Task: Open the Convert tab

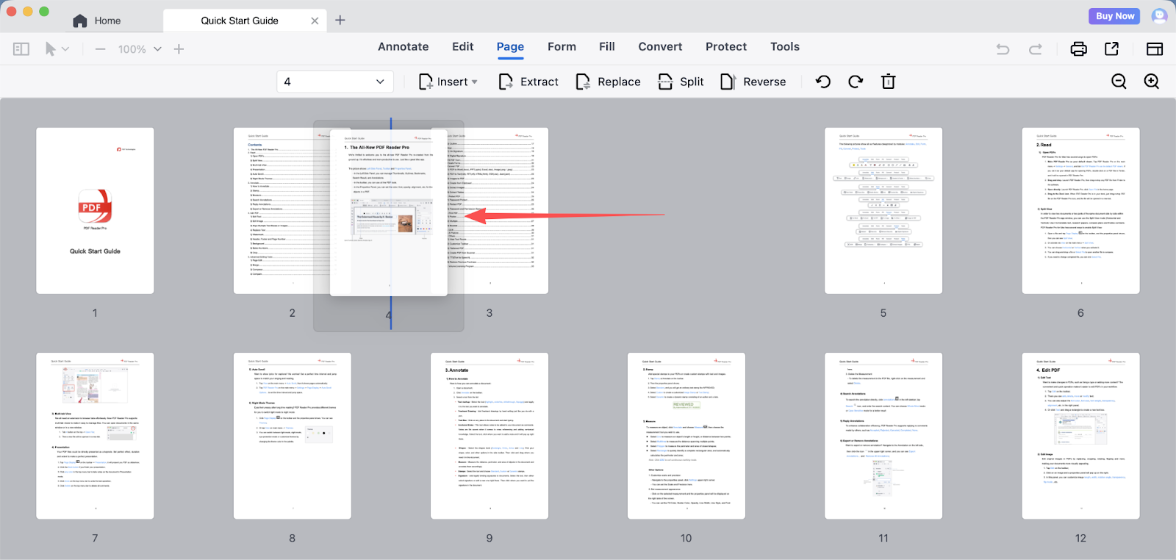Action: tap(660, 46)
